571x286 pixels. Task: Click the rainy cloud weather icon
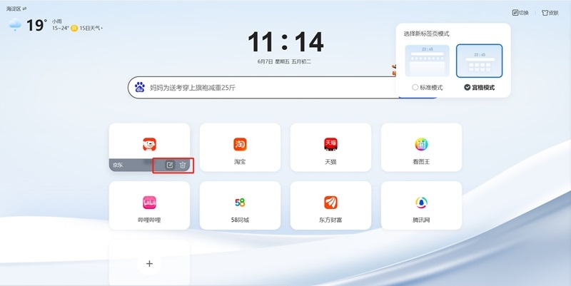[x=15, y=25]
